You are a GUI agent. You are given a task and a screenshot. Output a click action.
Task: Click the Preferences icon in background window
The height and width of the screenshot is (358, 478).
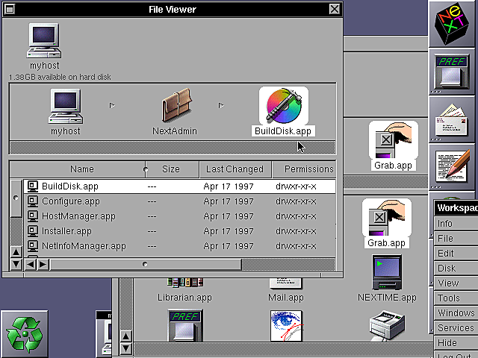pyautogui.click(x=185, y=326)
